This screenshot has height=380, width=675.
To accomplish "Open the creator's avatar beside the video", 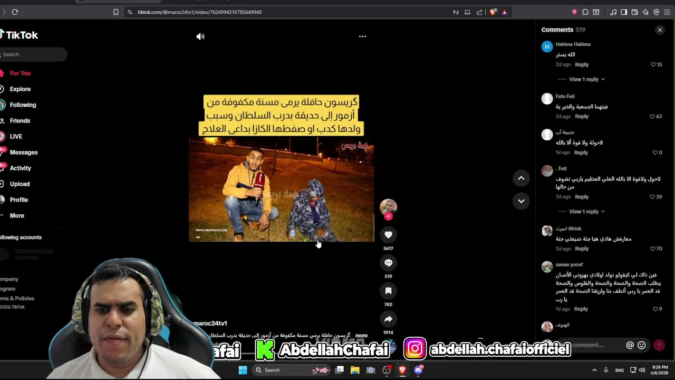I will [388, 206].
